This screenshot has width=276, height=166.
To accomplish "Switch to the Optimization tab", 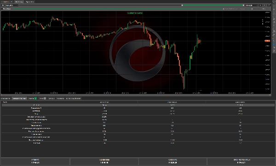I will pos(29,2).
